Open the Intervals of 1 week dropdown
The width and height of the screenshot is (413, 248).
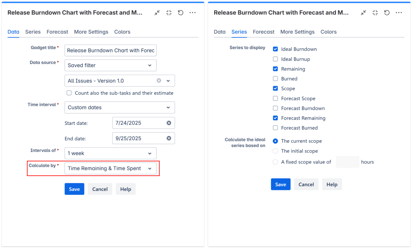click(x=110, y=153)
